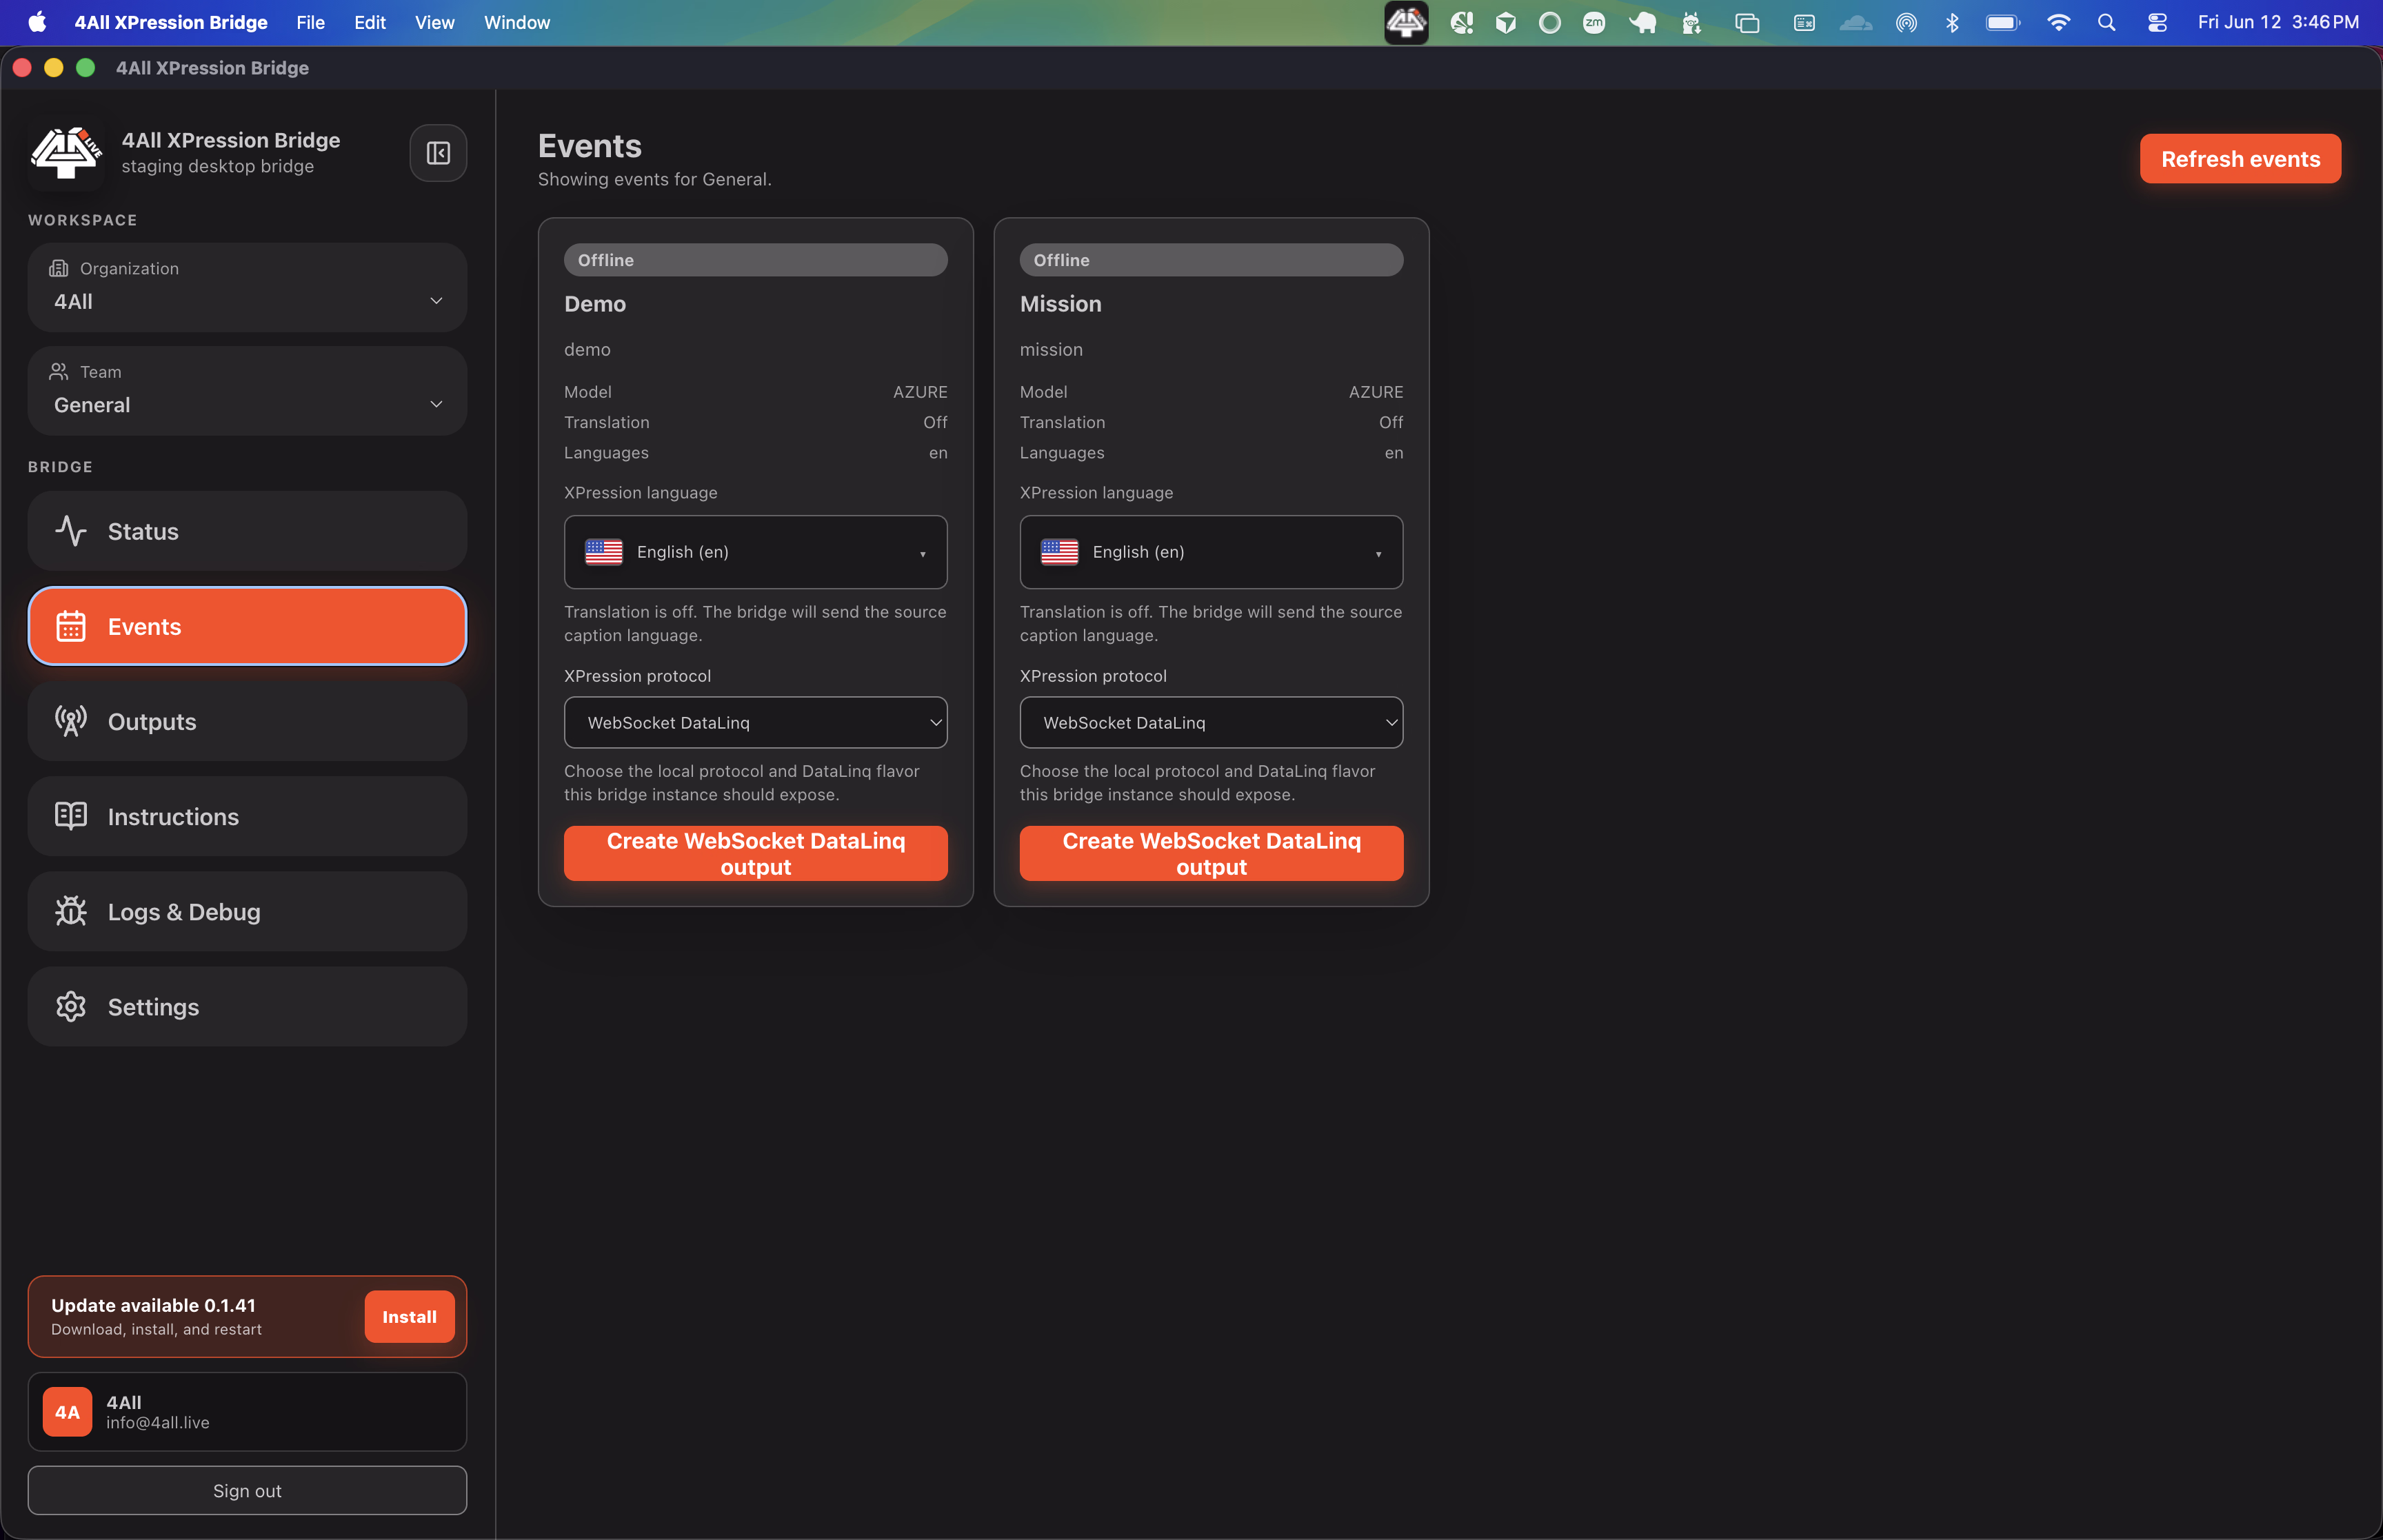Click the Zoom menu bar icon

[1594, 22]
